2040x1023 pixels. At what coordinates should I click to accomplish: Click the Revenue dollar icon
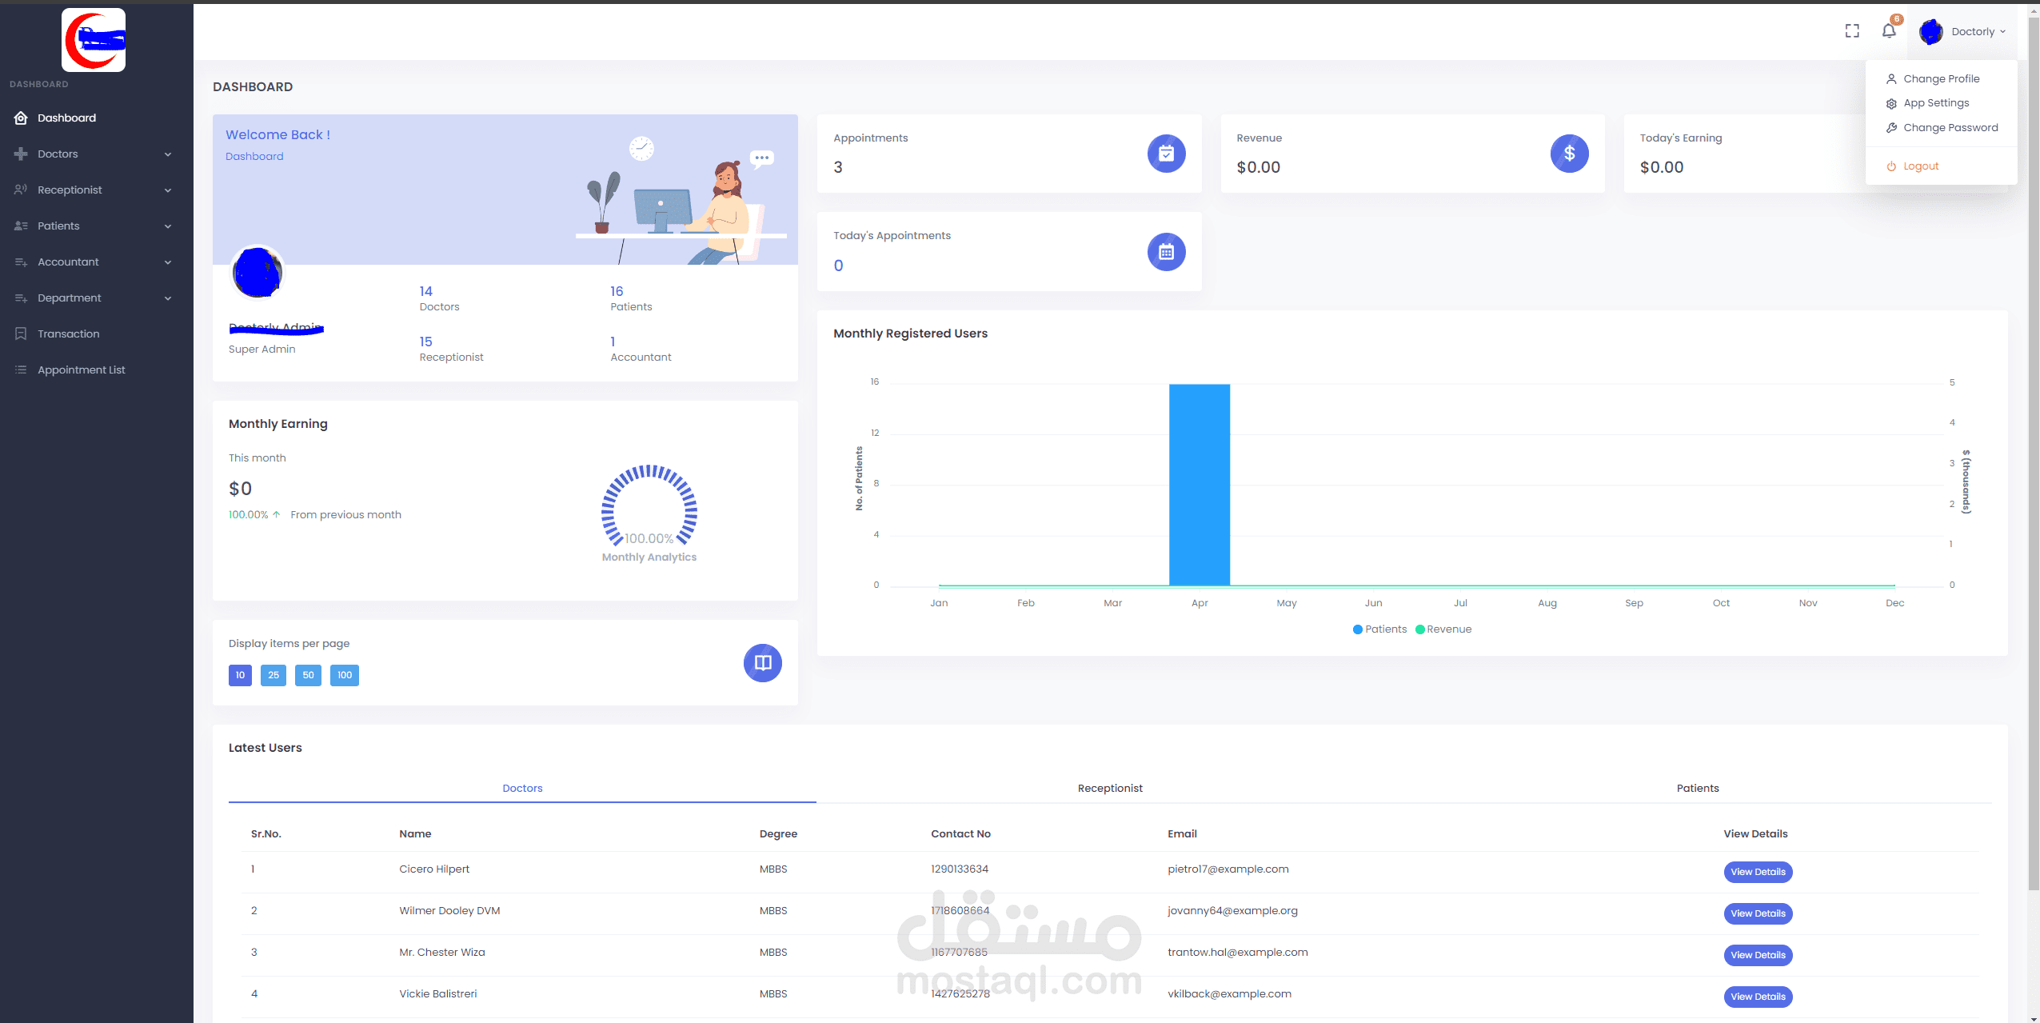click(x=1570, y=154)
